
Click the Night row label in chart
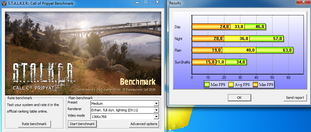coord(178,39)
